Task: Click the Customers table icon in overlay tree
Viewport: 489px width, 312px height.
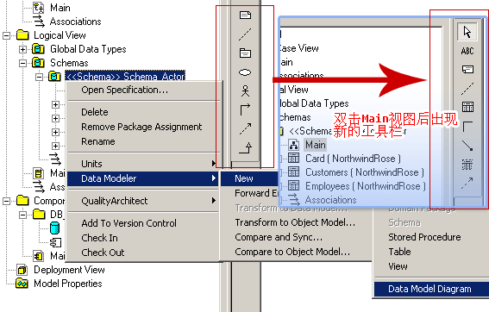Action: click(293, 172)
